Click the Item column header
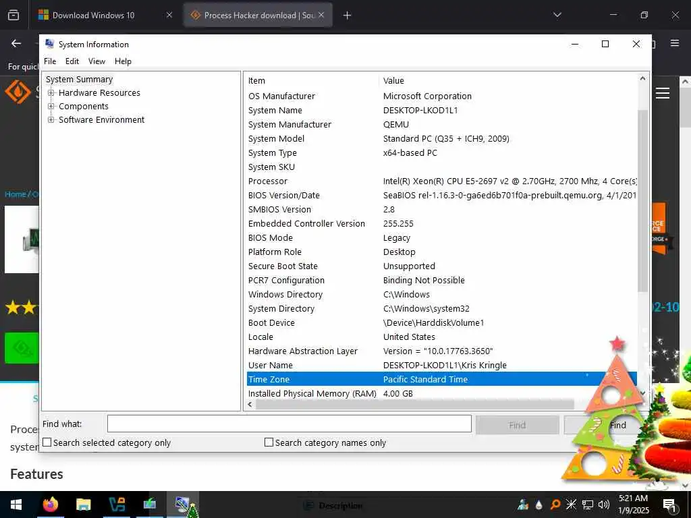The width and height of the screenshot is (691, 518). 312,81
